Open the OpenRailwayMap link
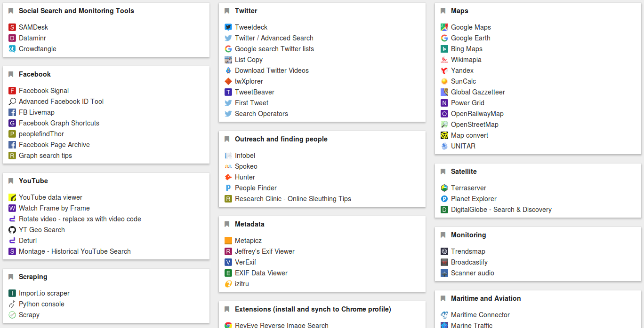Image resolution: width=644 pixels, height=328 pixels. coord(477,114)
